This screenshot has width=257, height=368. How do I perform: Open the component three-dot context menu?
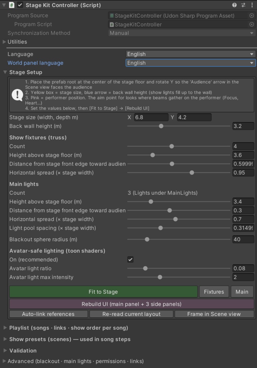pos(252,5)
